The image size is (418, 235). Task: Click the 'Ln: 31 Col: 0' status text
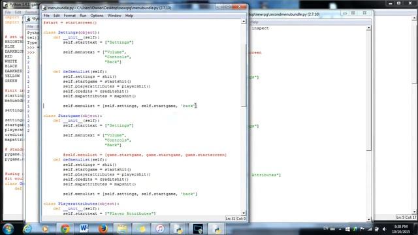tap(235, 219)
